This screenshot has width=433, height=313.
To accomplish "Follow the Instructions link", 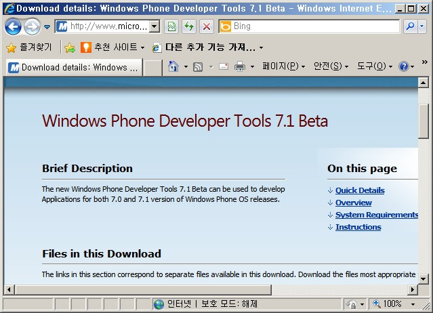I will [x=358, y=227].
